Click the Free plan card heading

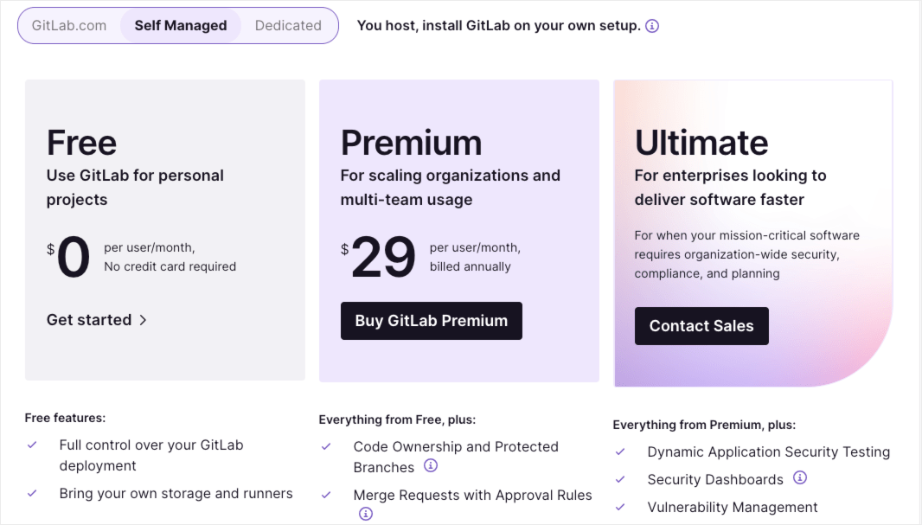click(x=81, y=143)
